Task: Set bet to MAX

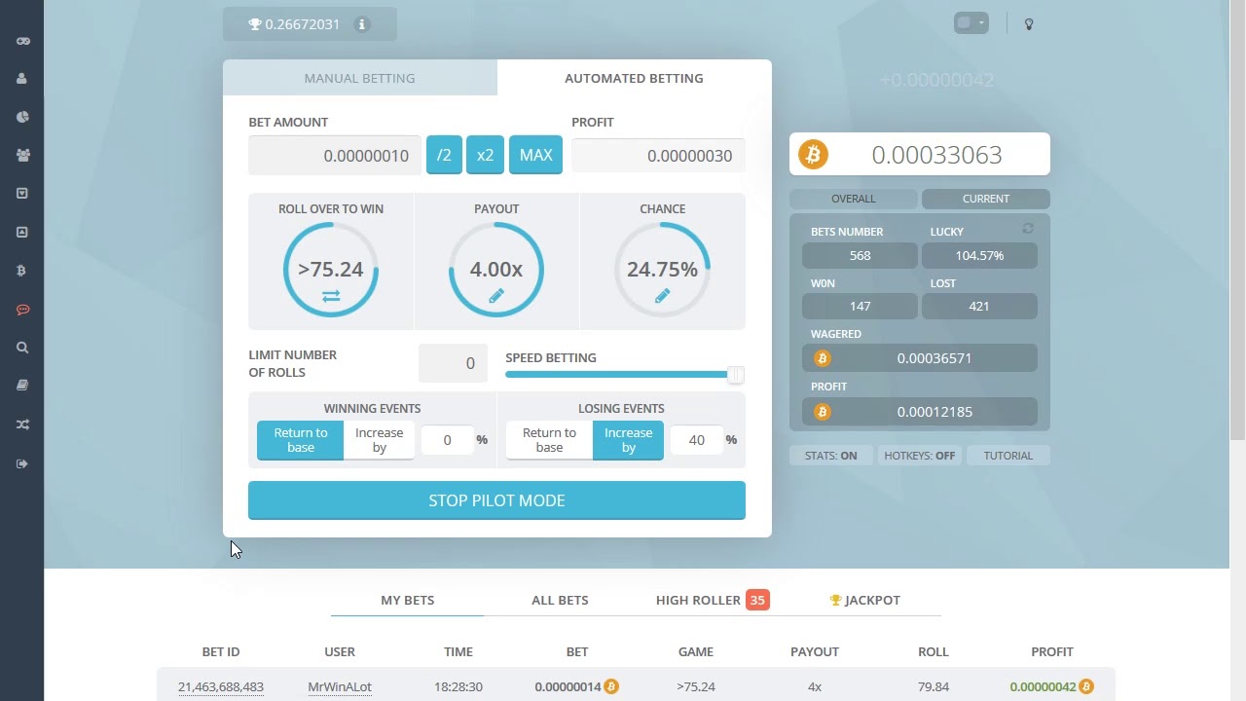Action: (x=535, y=155)
